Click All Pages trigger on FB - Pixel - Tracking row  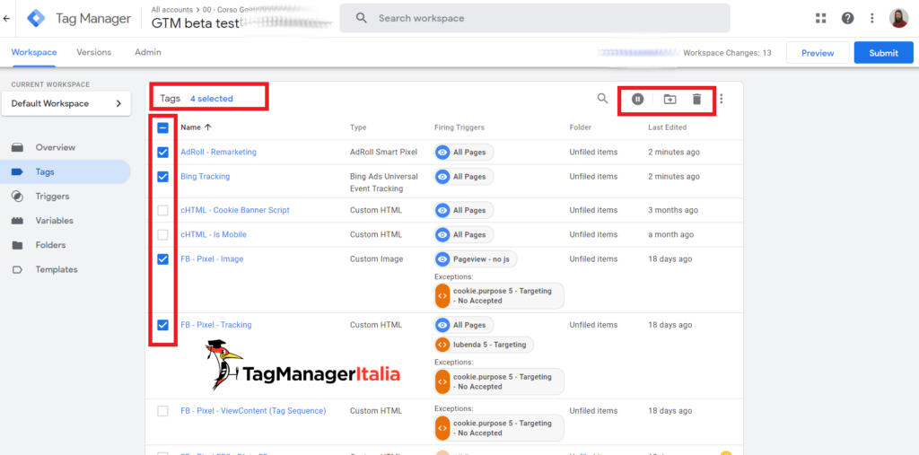[x=464, y=325]
